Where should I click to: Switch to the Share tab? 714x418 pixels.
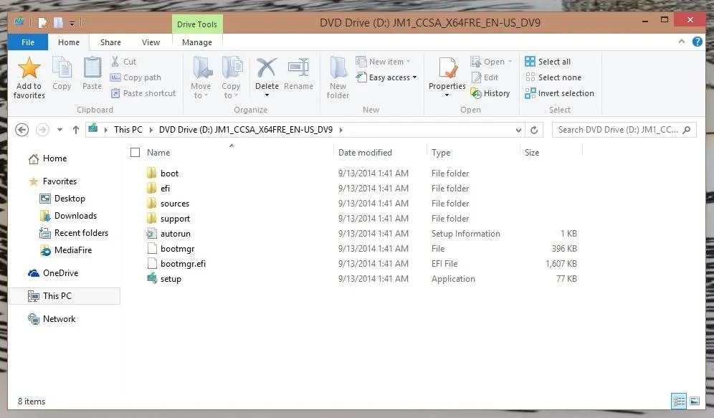point(110,42)
